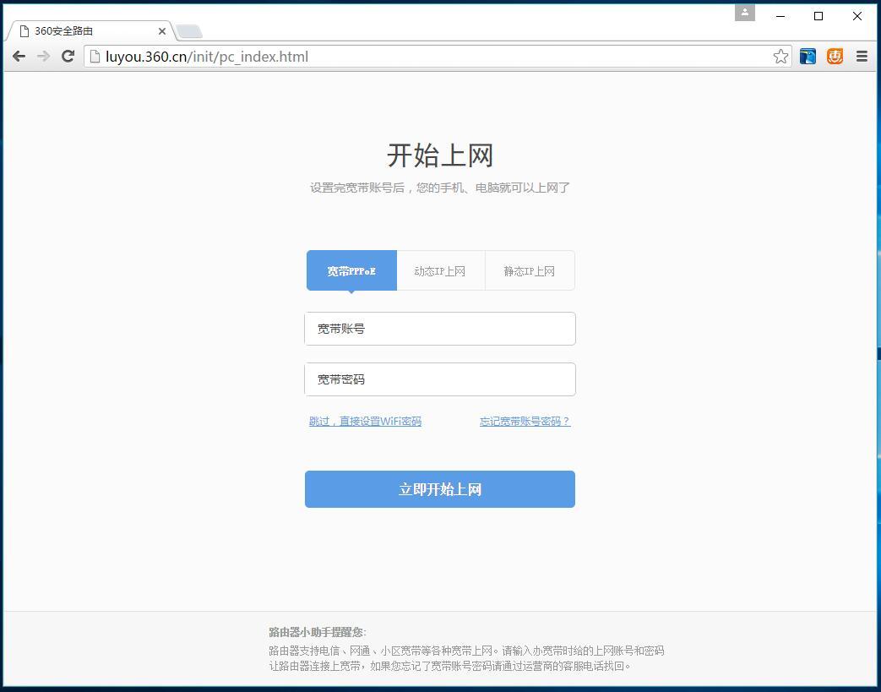
Task: Select the 静态IP上网 connection mode
Action: coord(530,270)
